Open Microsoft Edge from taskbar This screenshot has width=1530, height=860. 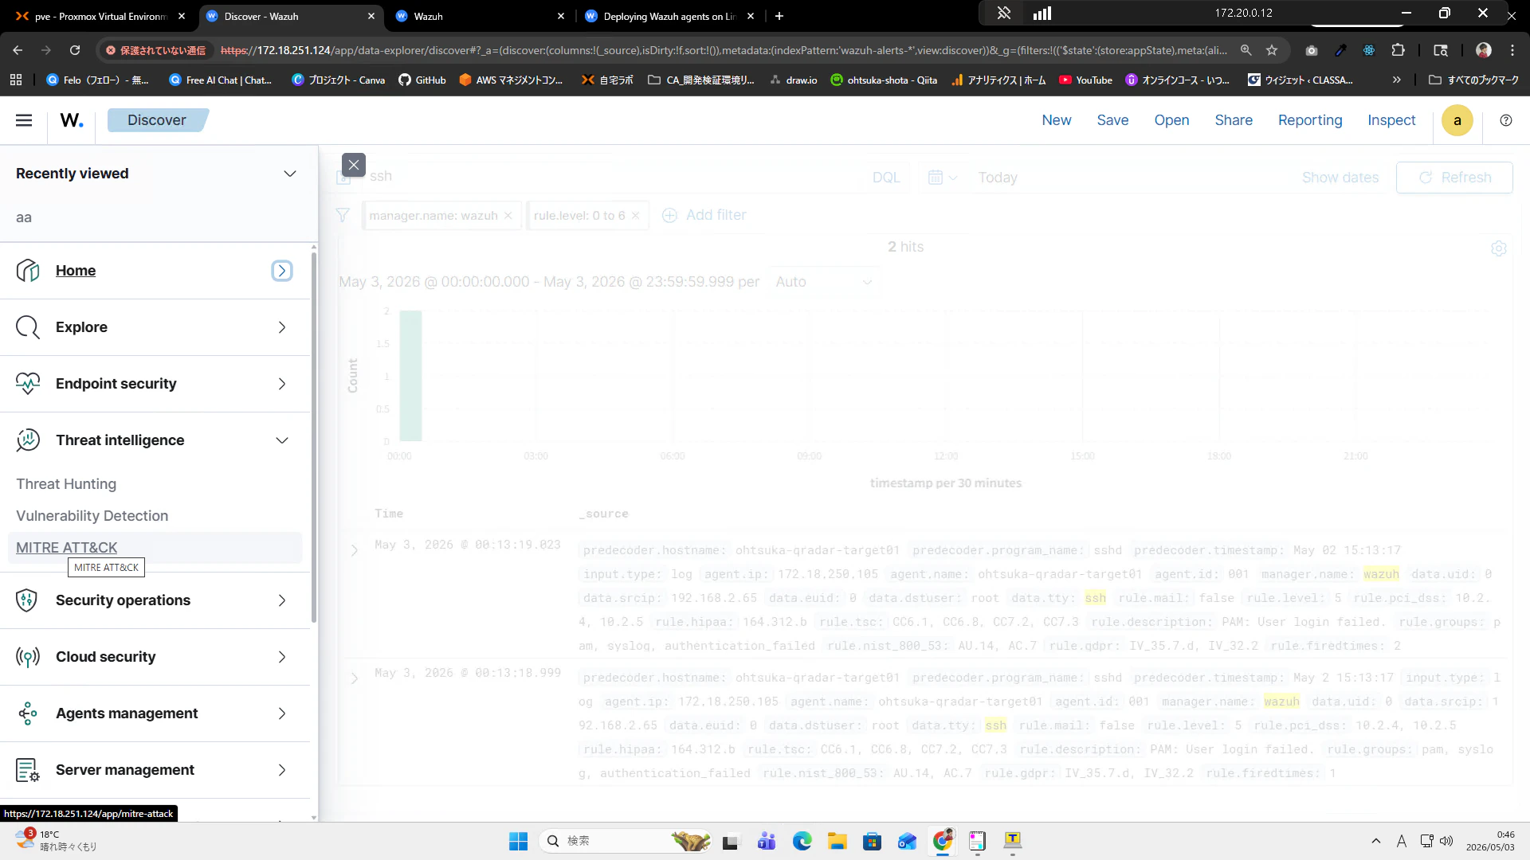802,841
